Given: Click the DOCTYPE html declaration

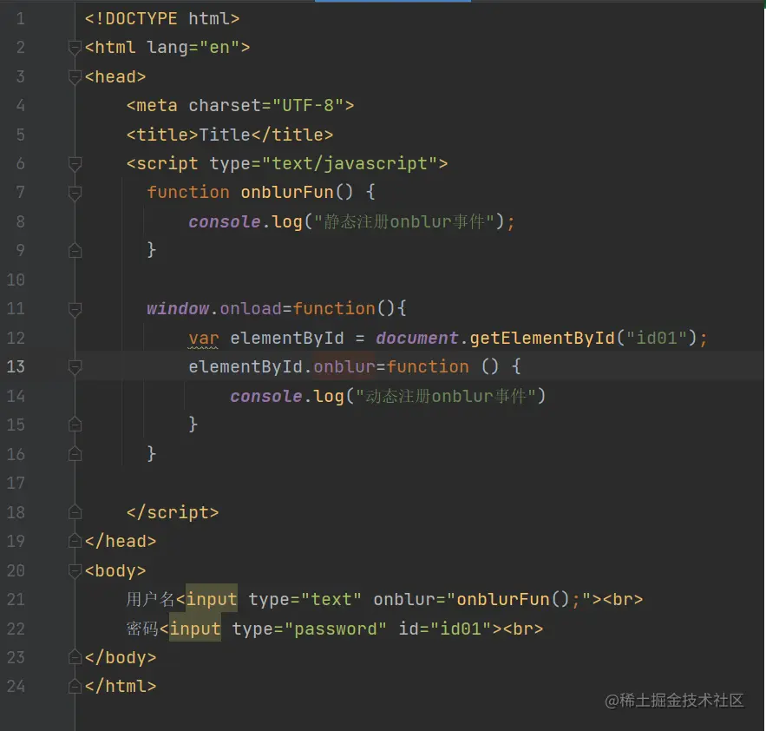Looking at the screenshot, I should (x=162, y=18).
